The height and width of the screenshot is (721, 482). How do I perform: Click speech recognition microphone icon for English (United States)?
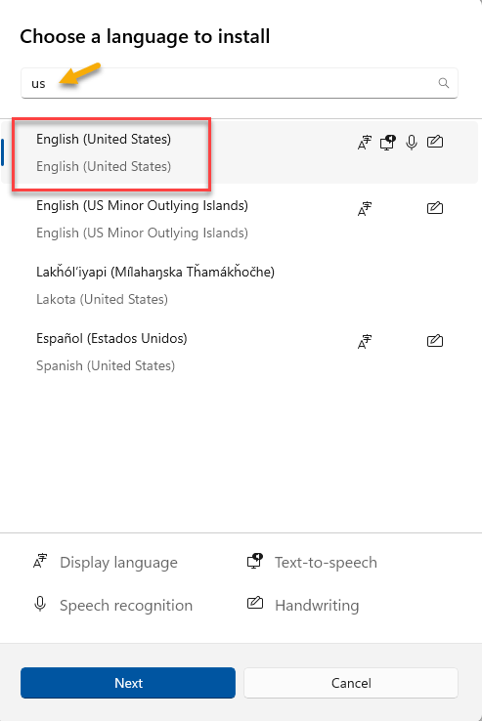(412, 143)
